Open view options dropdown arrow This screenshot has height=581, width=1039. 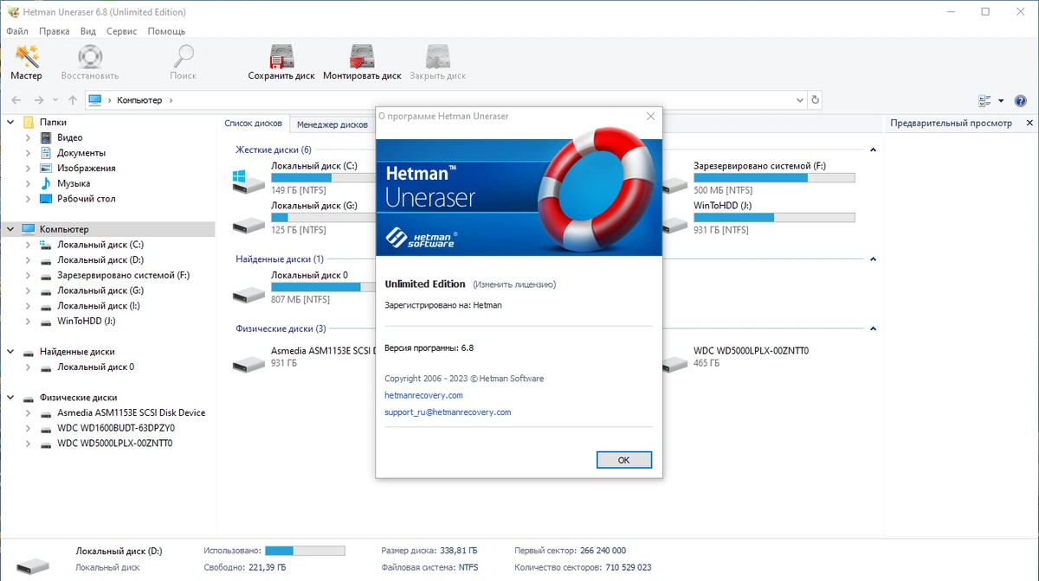click(1001, 100)
